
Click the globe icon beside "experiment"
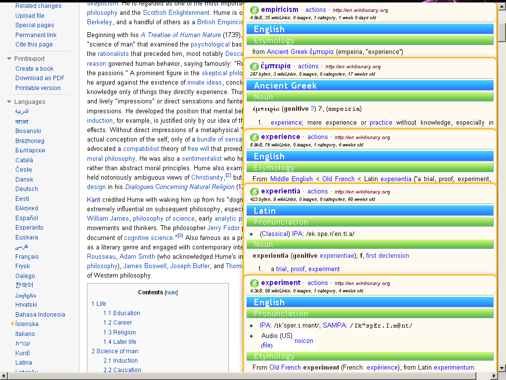coord(254,283)
